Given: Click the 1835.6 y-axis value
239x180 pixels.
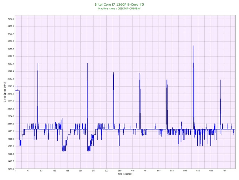Looking at the screenshot, I should pos(11,139).
